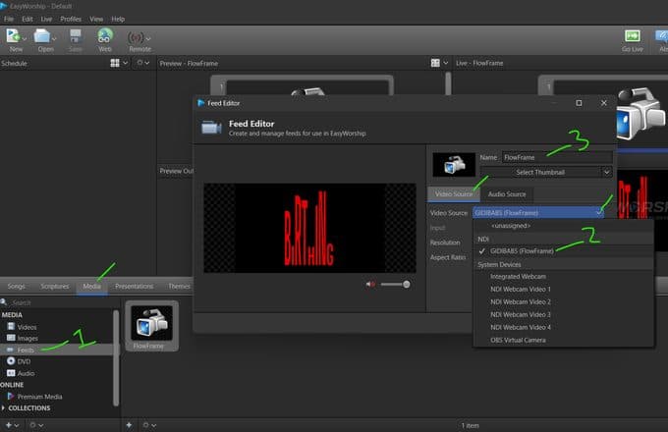Open dropdown arrow next to Preview grid icon
This screenshot has width=668, height=432.
pyautogui.click(x=446, y=63)
